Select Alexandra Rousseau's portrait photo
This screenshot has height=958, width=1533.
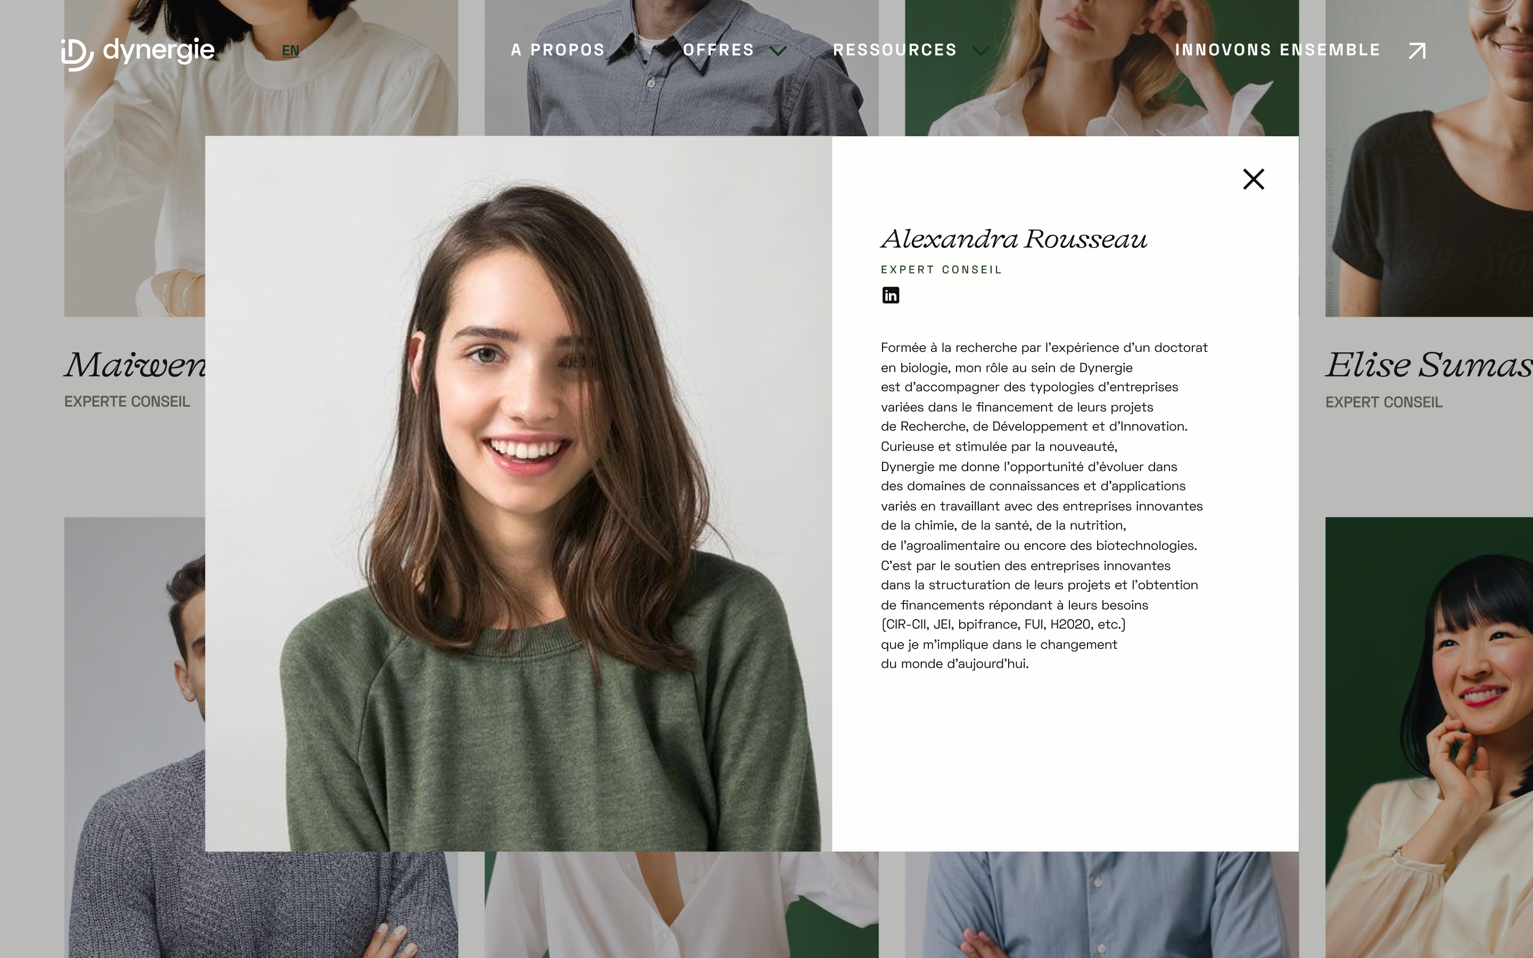coord(518,493)
